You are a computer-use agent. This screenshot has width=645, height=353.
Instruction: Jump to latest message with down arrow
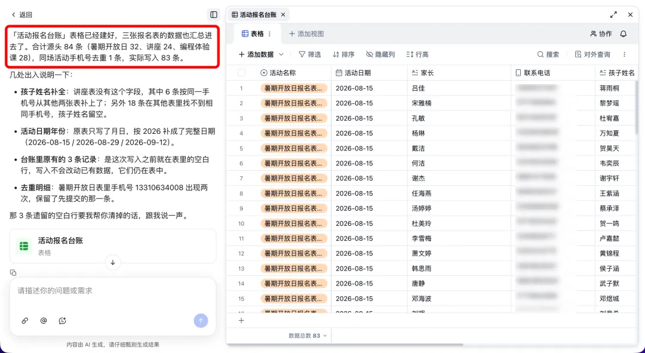113,262
